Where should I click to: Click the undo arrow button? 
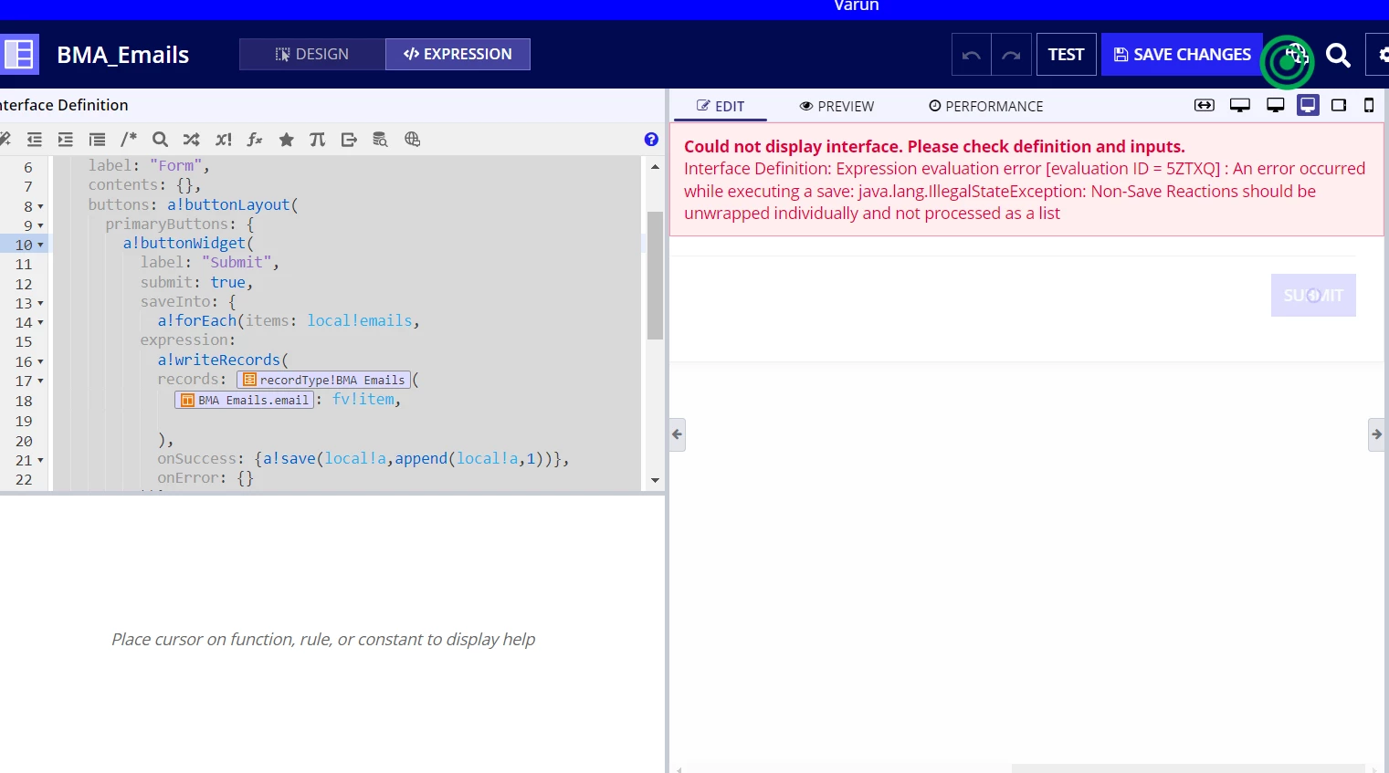click(972, 55)
